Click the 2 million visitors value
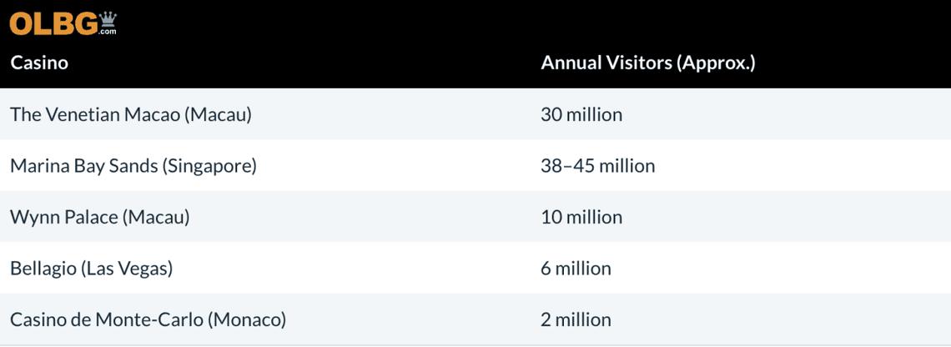The height and width of the screenshot is (347, 951). (576, 319)
